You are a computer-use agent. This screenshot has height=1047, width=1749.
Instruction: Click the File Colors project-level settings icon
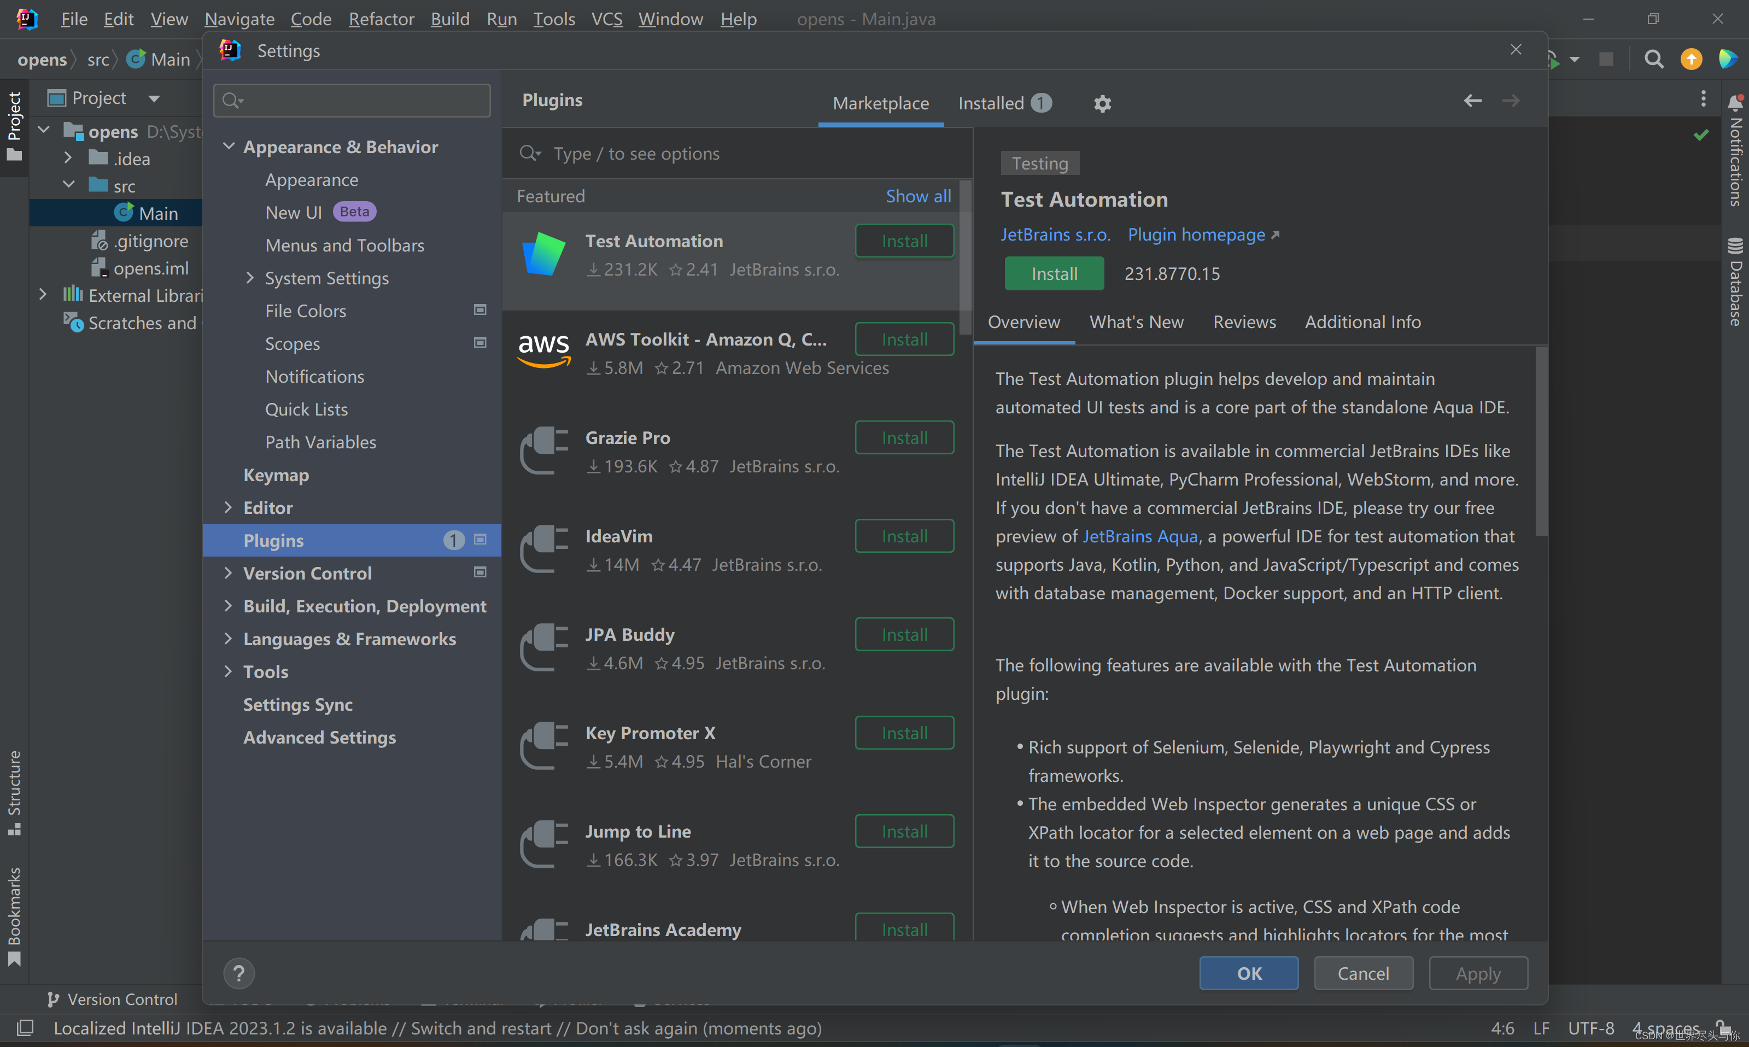(x=479, y=309)
